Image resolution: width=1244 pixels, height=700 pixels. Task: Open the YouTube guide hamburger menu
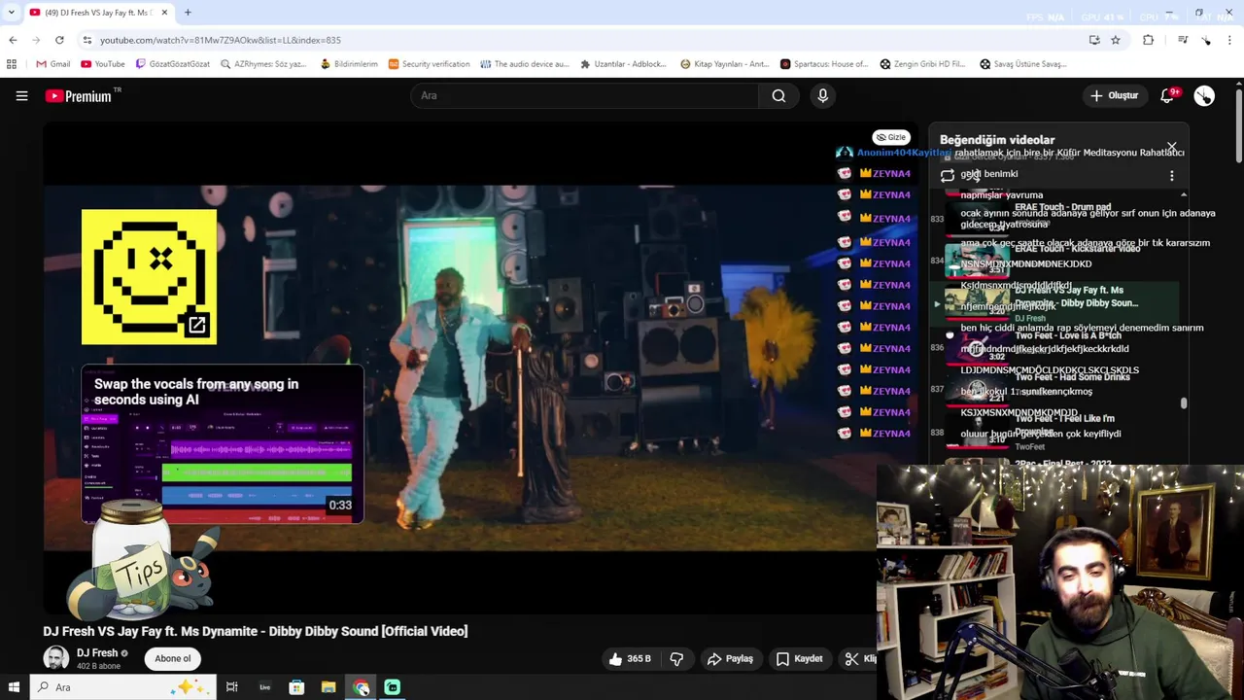pos(21,96)
